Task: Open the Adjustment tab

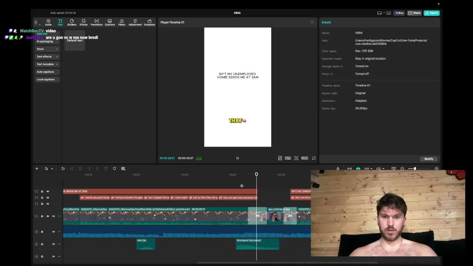Action: (135, 22)
